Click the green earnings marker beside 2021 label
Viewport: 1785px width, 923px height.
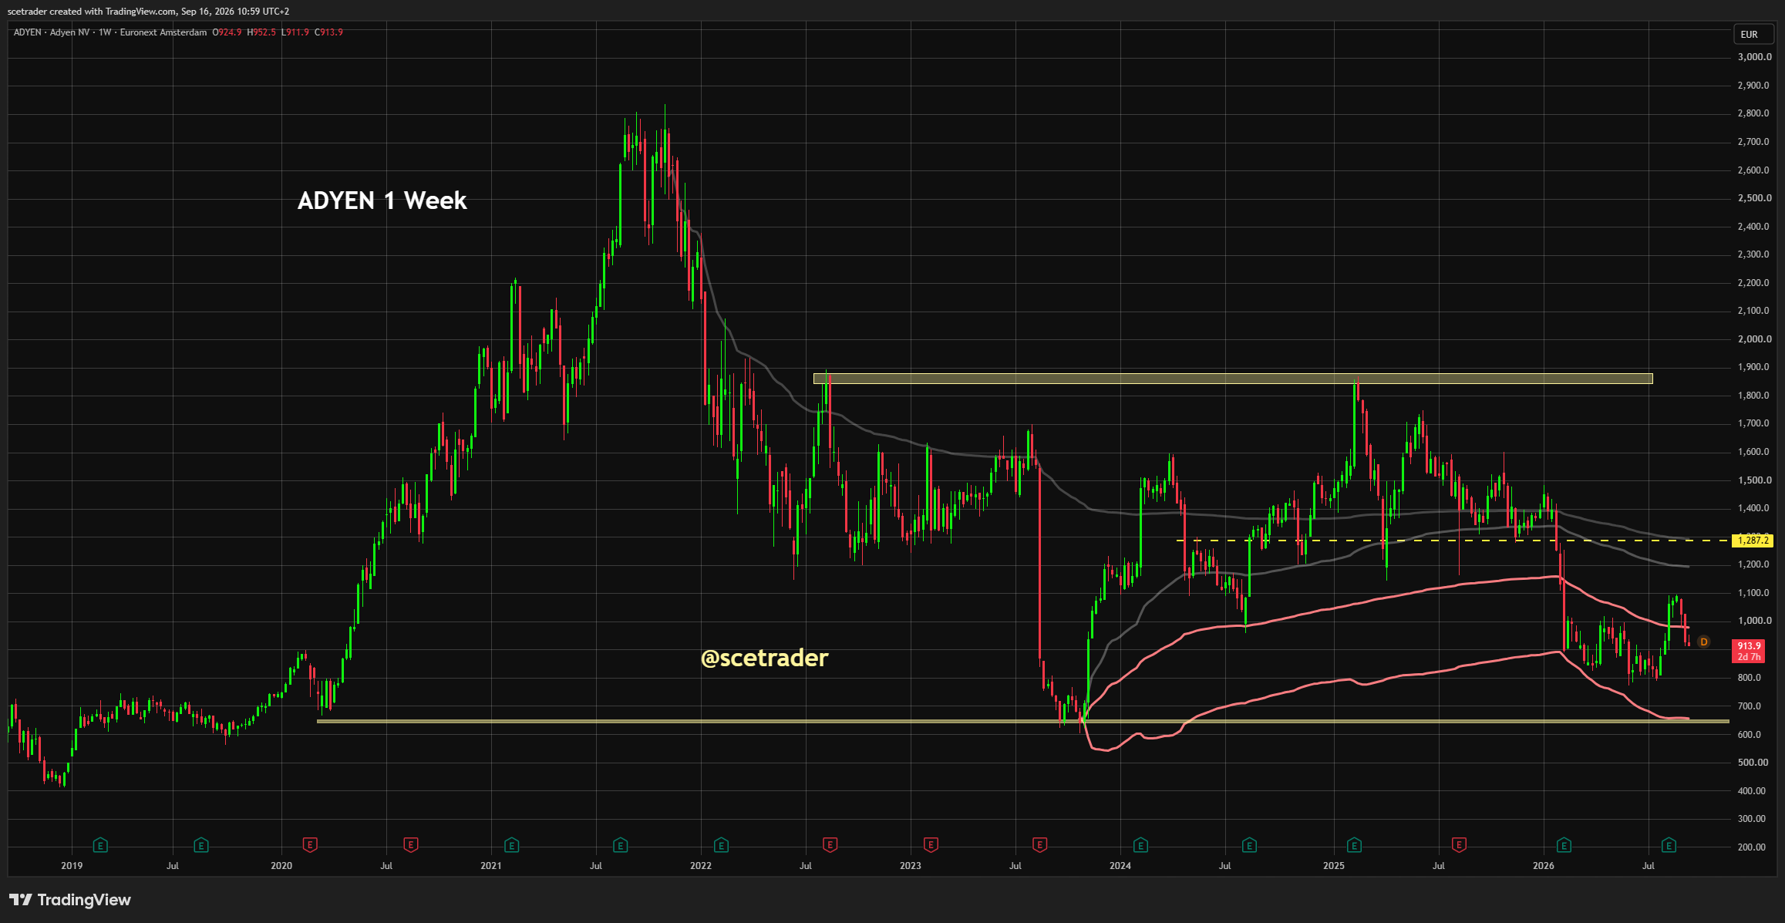point(511,845)
